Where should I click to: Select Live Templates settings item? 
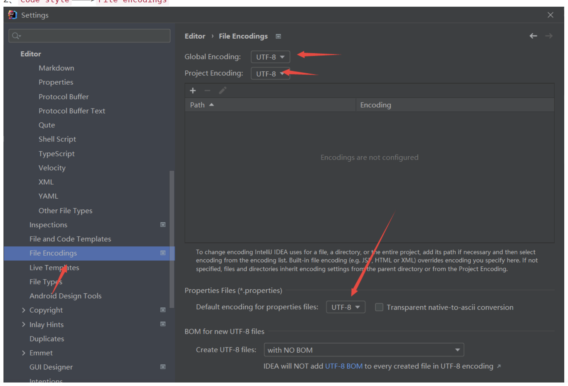point(54,268)
